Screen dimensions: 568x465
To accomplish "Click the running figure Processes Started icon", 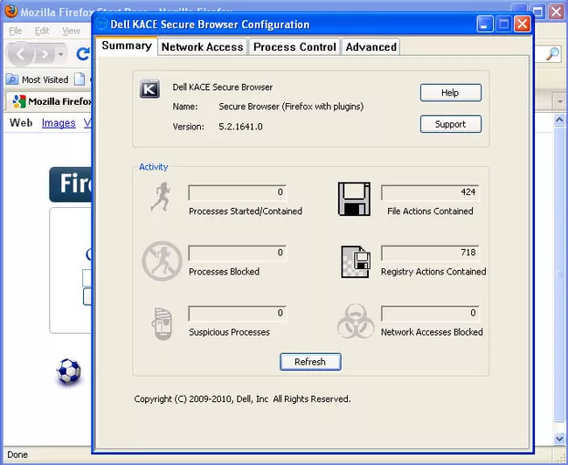I will click(161, 197).
